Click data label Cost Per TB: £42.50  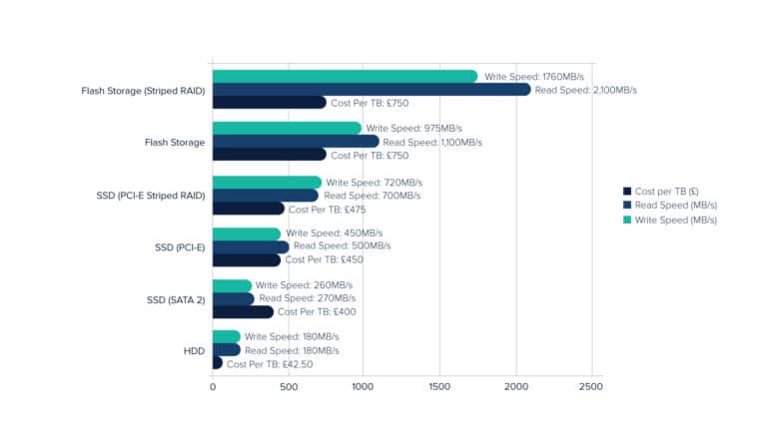(270, 364)
